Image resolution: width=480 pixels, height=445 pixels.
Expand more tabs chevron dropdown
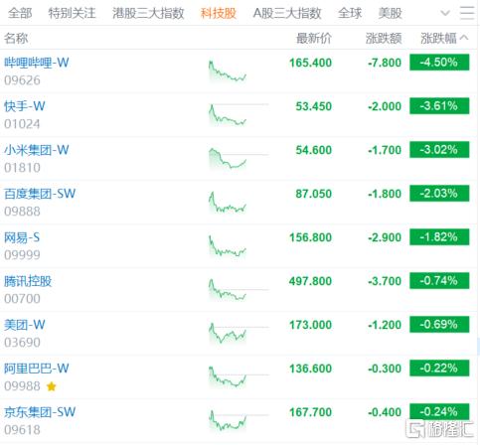(x=445, y=13)
